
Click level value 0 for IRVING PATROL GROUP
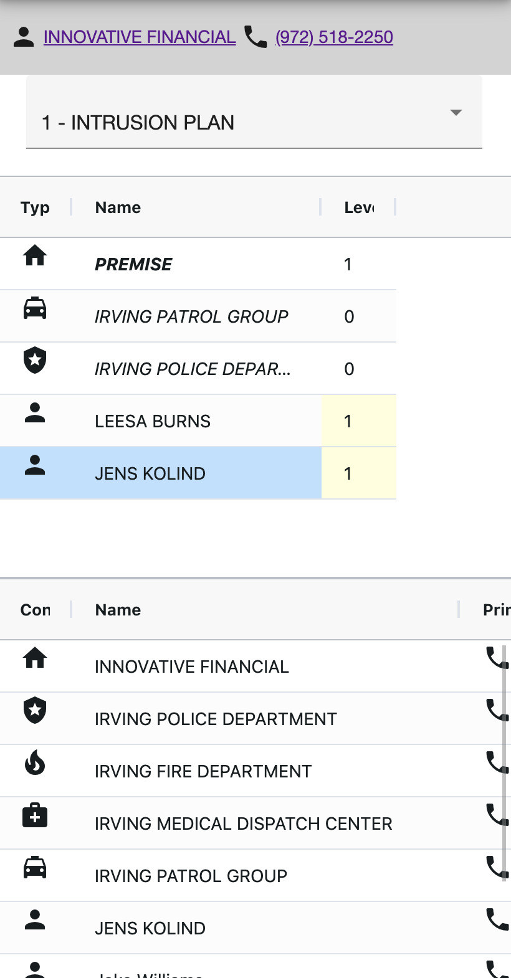click(x=349, y=316)
